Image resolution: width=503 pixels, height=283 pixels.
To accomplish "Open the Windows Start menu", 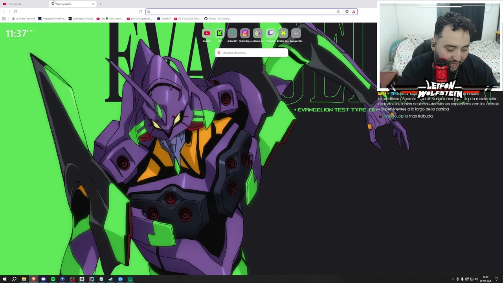I will (x=5, y=279).
